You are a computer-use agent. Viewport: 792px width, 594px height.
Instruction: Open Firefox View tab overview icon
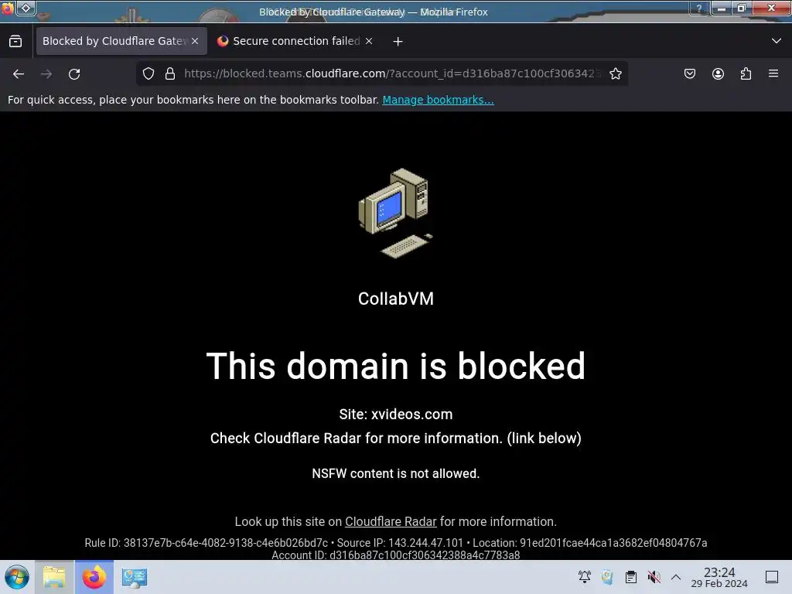(x=15, y=41)
